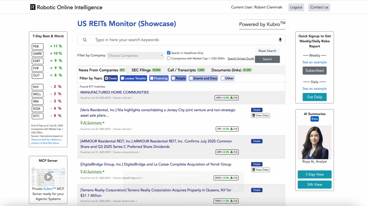Click the IRM ticker badge
This screenshot has width=368, height=206.
click(38, 101)
